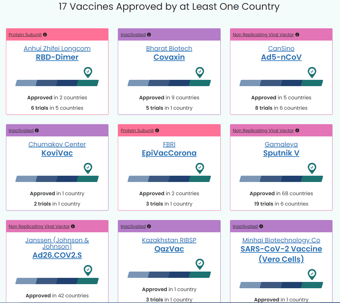Click info icon beside Inactivated on KoviVac card
This screenshot has height=303, width=340.
(x=37, y=130)
